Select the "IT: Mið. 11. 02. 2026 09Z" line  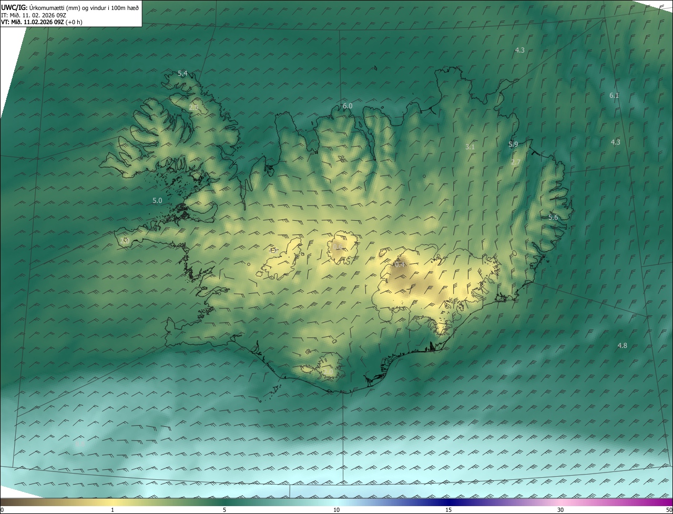click(x=34, y=15)
